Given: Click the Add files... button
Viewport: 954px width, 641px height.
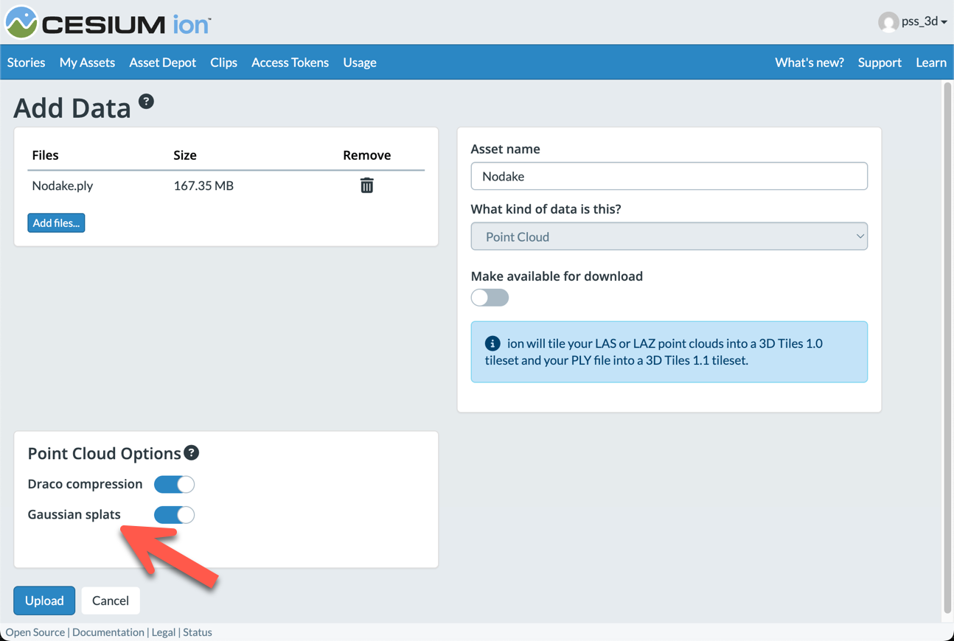Looking at the screenshot, I should click(x=56, y=223).
